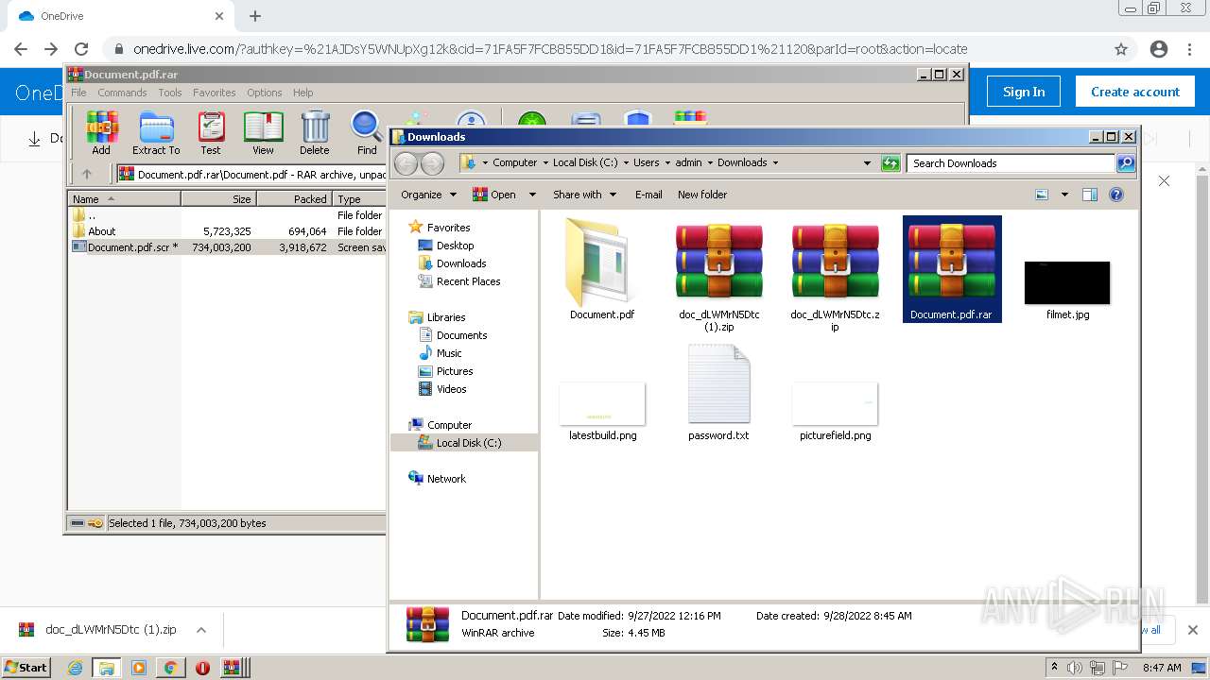
Task: Click Chrome icon in taskbar
Action: 170,668
